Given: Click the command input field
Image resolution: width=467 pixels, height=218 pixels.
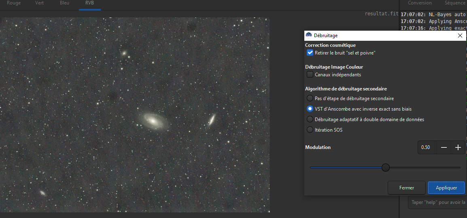Looking at the screenshot, I should pyautogui.click(x=437, y=202).
